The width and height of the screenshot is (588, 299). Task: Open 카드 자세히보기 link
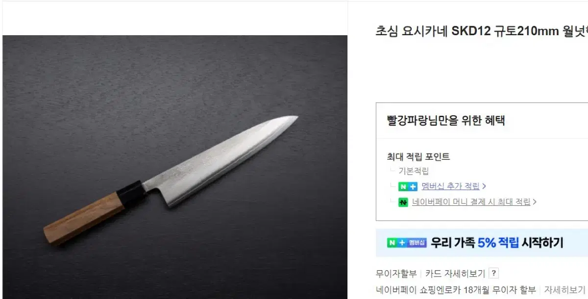(x=455, y=274)
